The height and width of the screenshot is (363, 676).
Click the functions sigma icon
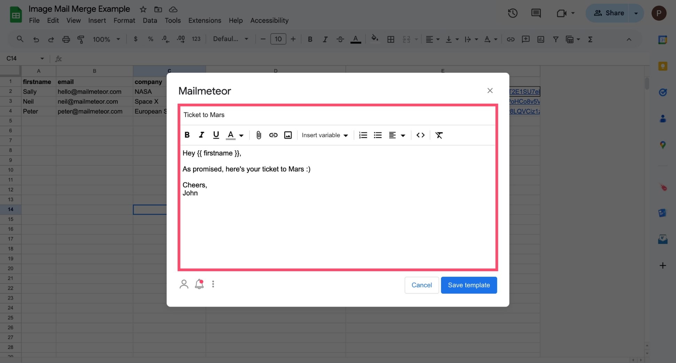[x=590, y=39]
